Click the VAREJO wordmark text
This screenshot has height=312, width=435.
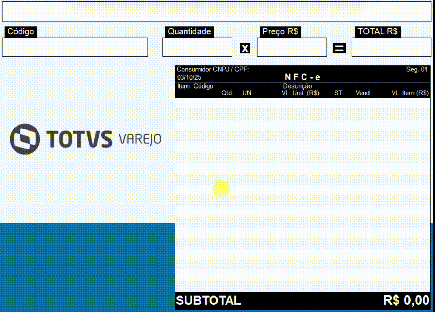pos(140,139)
